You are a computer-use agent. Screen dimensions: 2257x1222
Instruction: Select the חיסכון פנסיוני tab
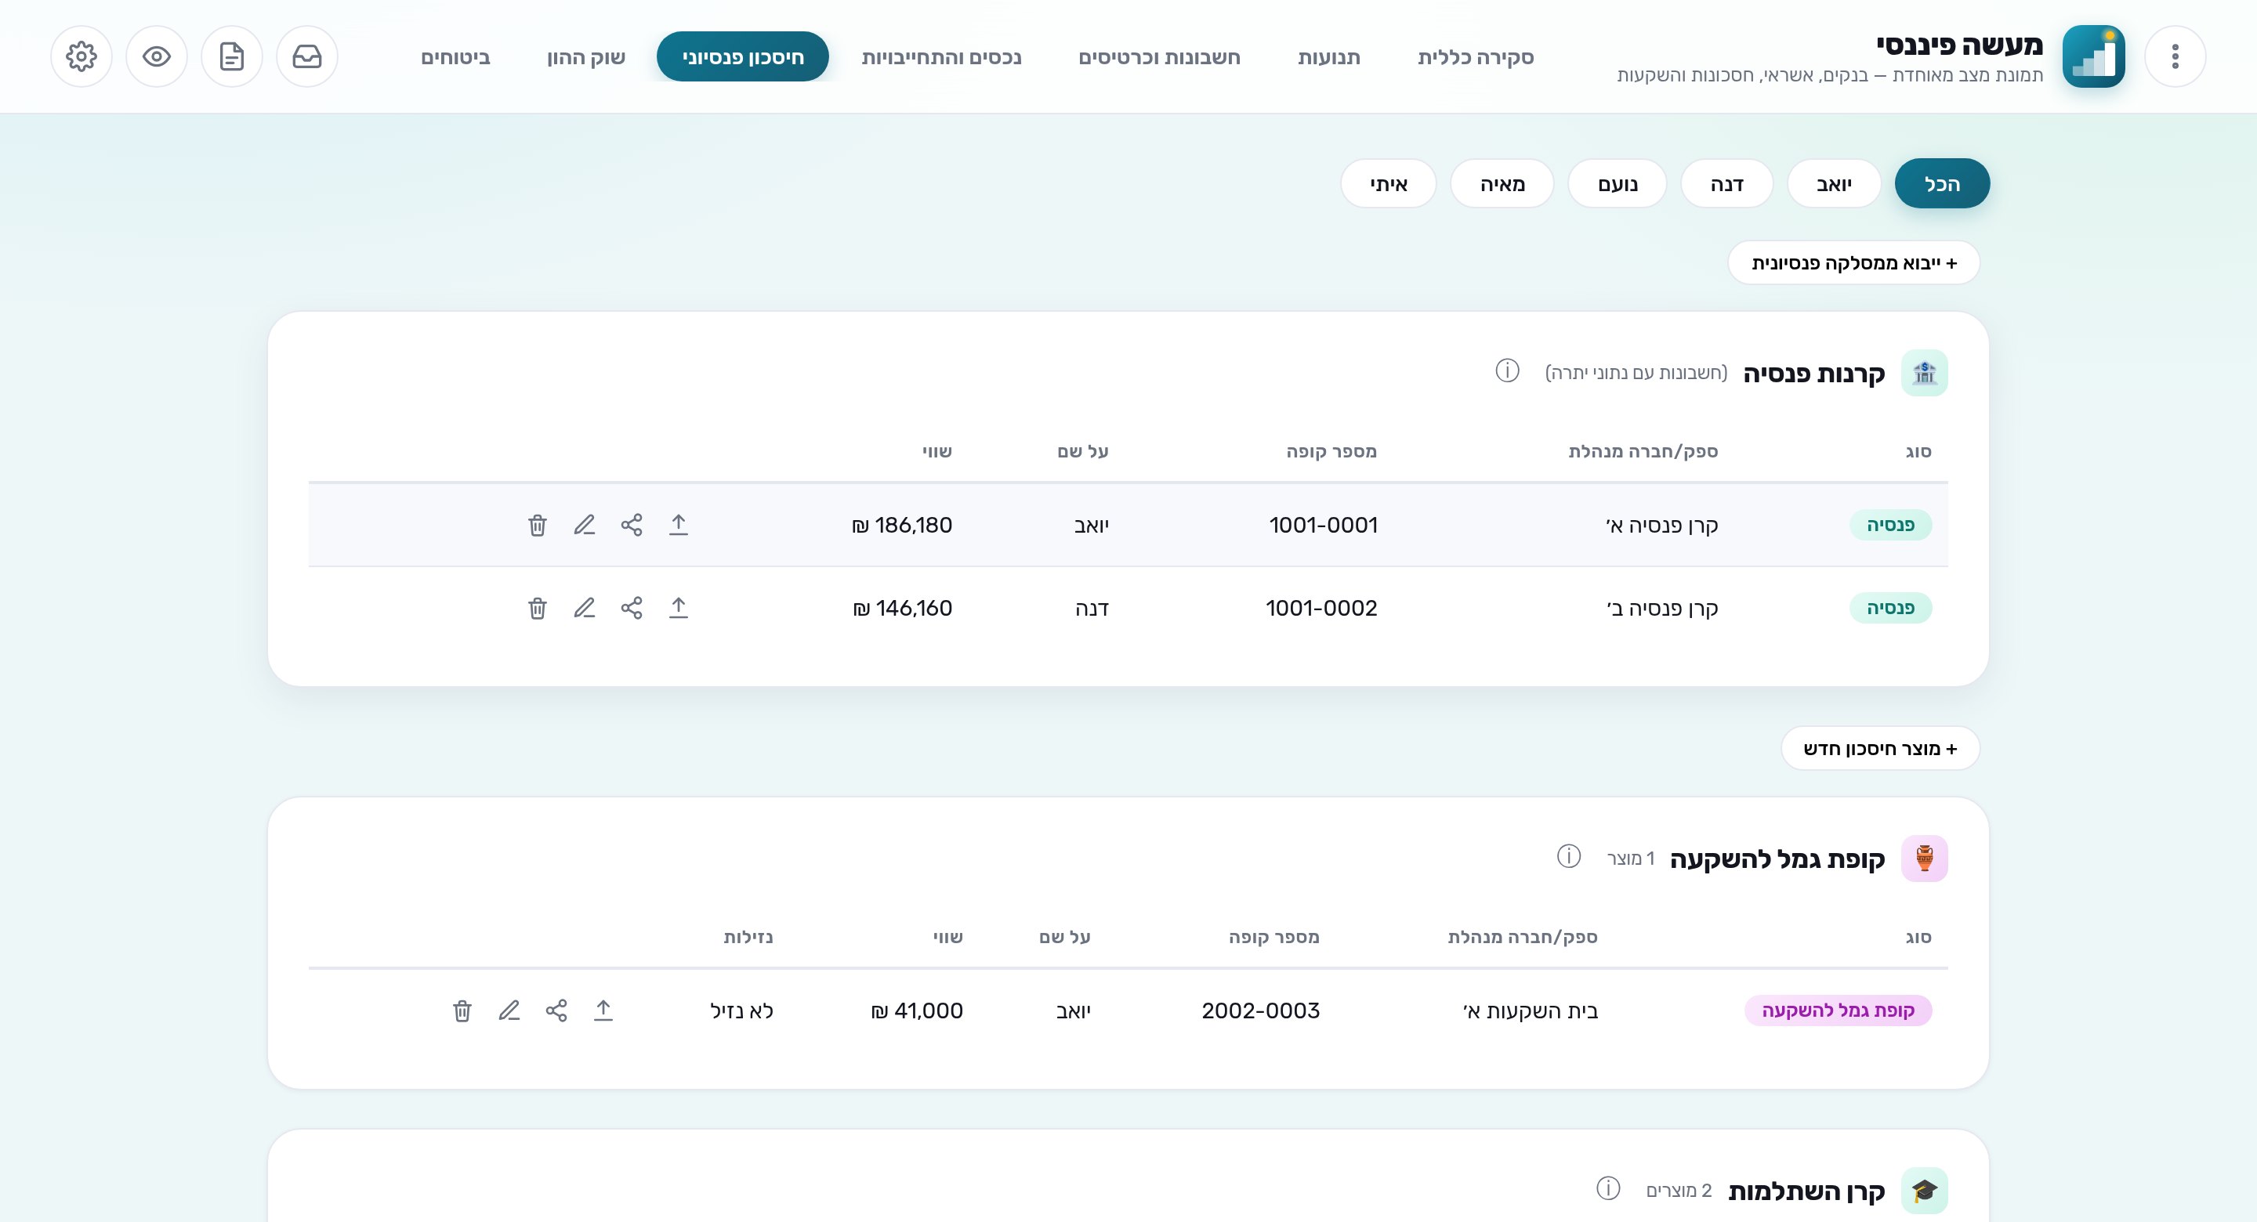(x=743, y=57)
